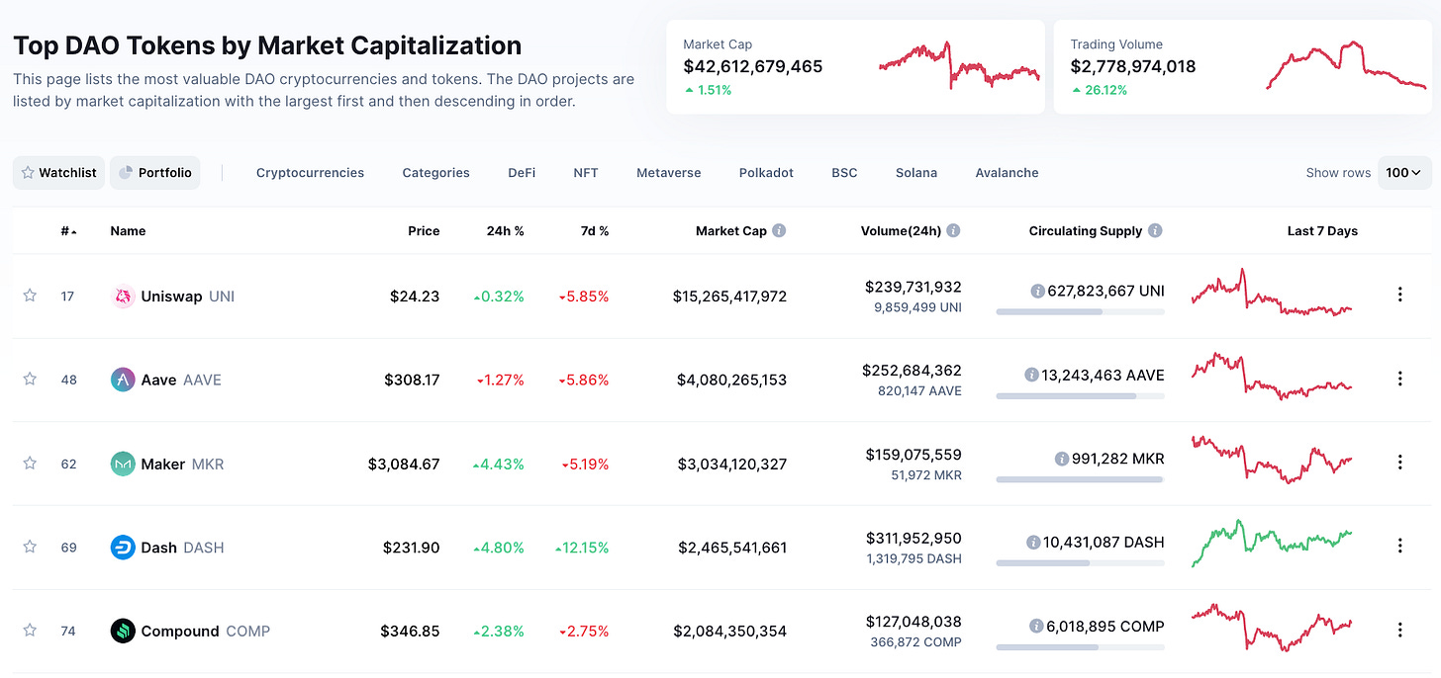Open the BSC tab
This screenshot has height=678, width=1441.
click(x=844, y=172)
